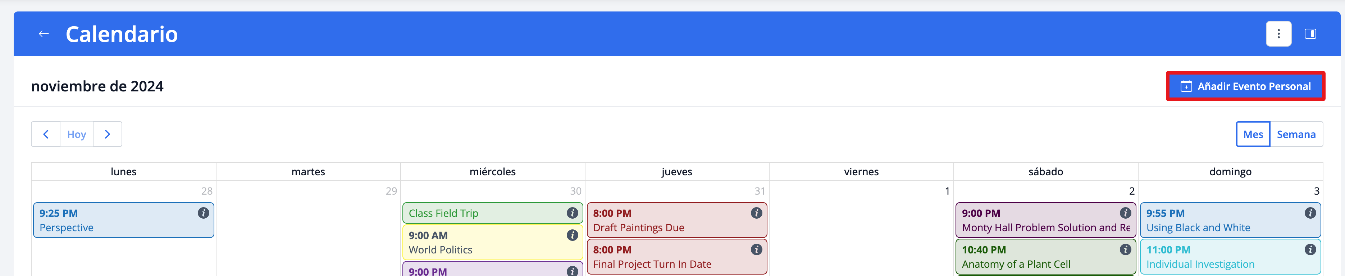
Task: Switch to Semana view
Action: pyautogui.click(x=1296, y=134)
